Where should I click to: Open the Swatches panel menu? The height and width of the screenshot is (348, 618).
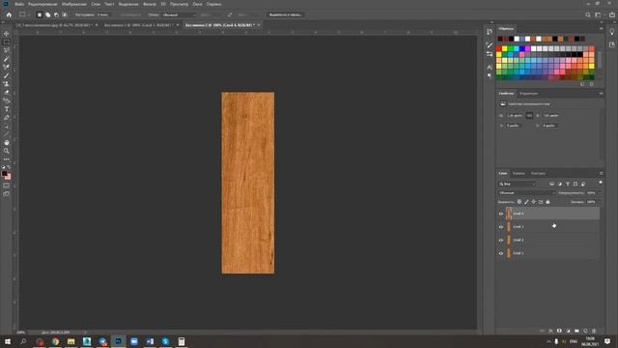click(601, 28)
